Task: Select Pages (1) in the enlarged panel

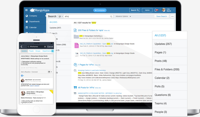Action: 170,52
